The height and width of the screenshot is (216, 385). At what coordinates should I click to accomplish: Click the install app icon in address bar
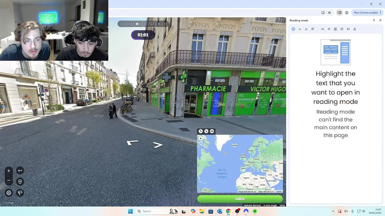point(323,13)
